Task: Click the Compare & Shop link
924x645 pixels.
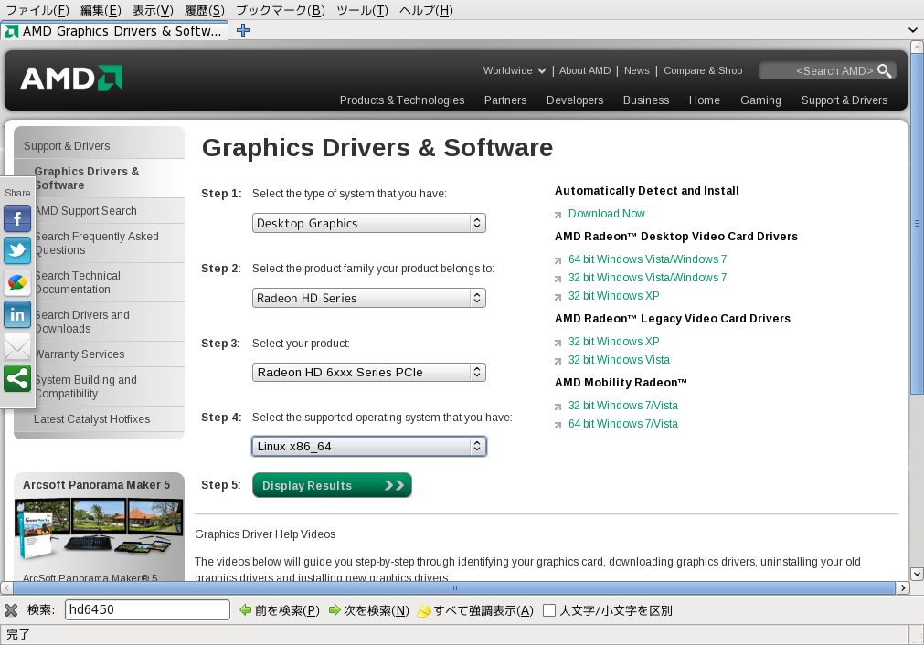Action: [x=703, y=70]
